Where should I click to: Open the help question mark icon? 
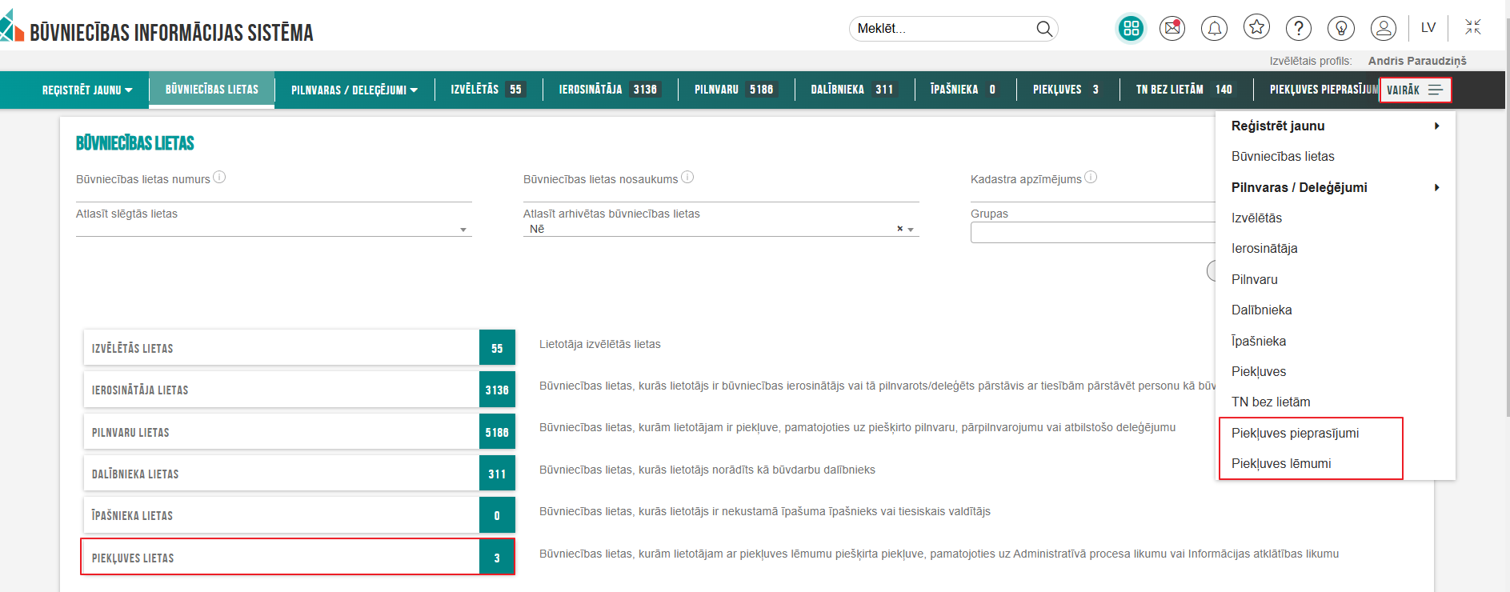click(1298, 29)
